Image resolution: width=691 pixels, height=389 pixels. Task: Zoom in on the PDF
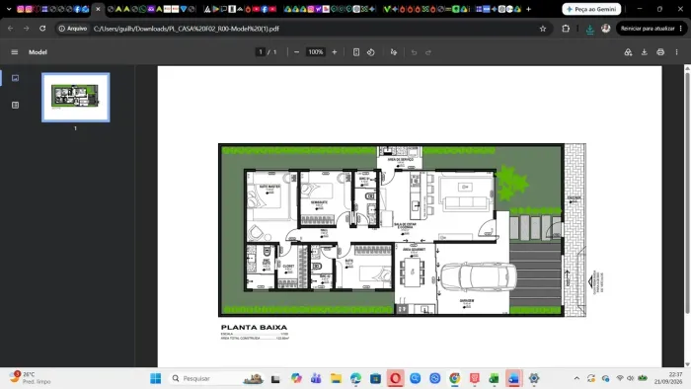click(335, 52)
